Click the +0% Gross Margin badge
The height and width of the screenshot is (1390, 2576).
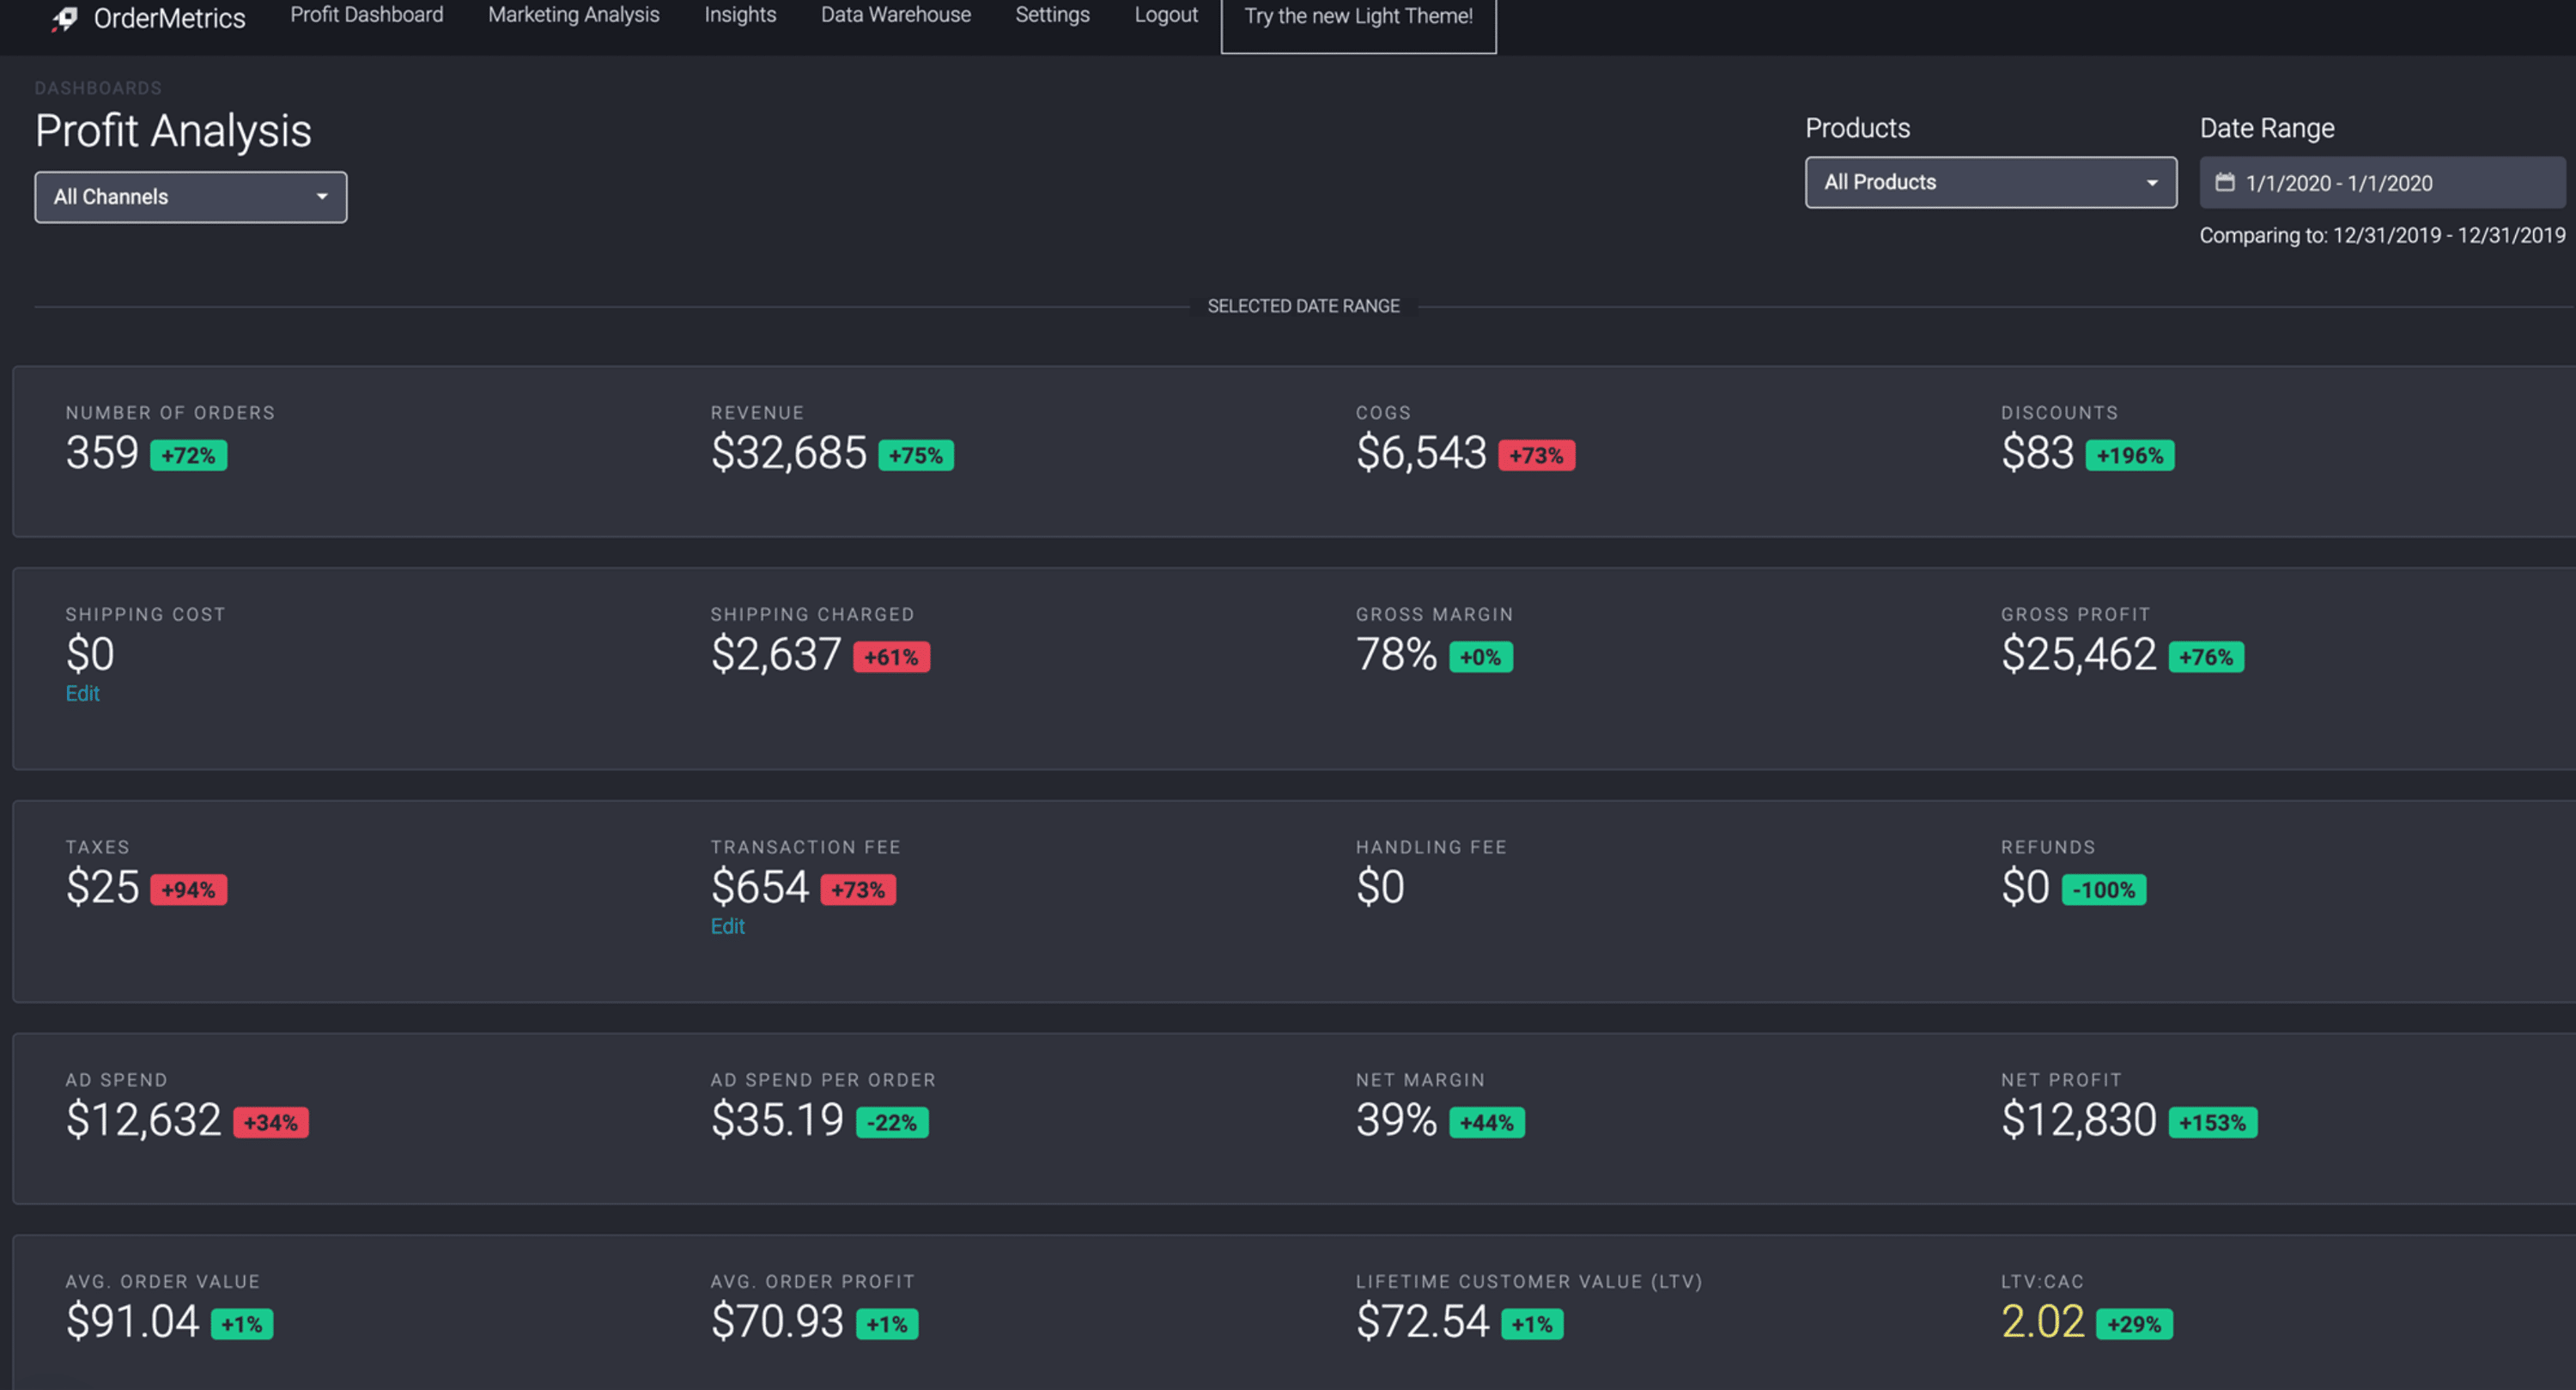pyautogui.click(x=1480, y=657)
